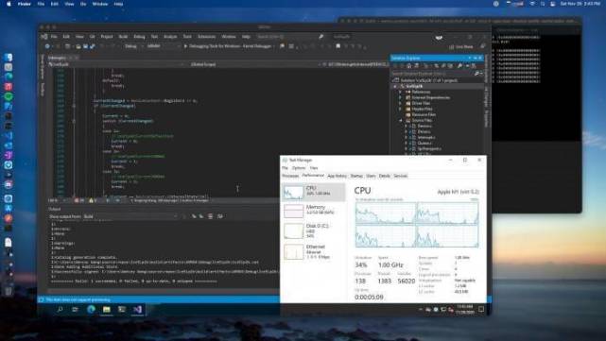Expand the References node in Solution Explorer
606x341 pixels.
pyautogui.click(x=401, y=92)
